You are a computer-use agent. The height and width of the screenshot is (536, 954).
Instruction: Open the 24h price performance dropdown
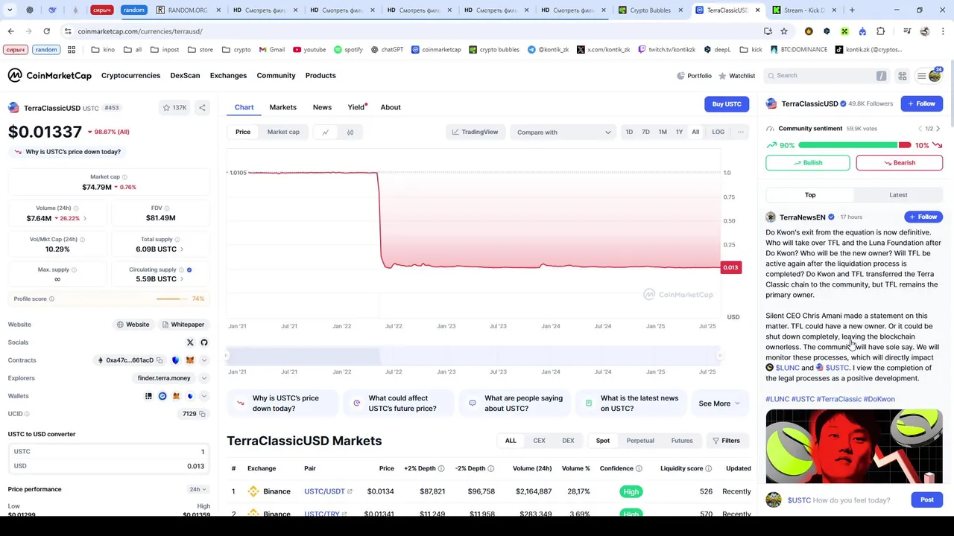tap(198, 489)
